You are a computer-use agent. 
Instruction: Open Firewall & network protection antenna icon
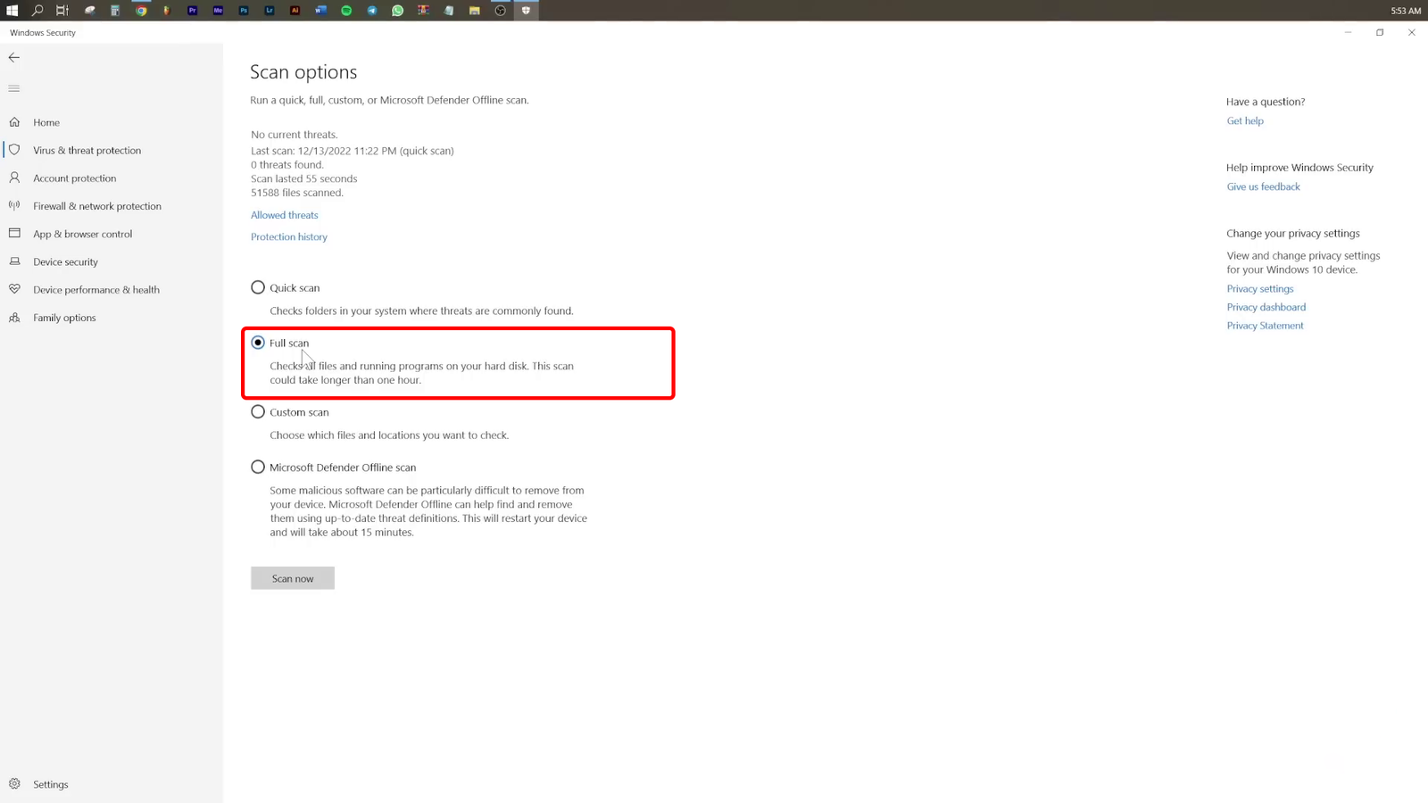[x=14, y=205]
